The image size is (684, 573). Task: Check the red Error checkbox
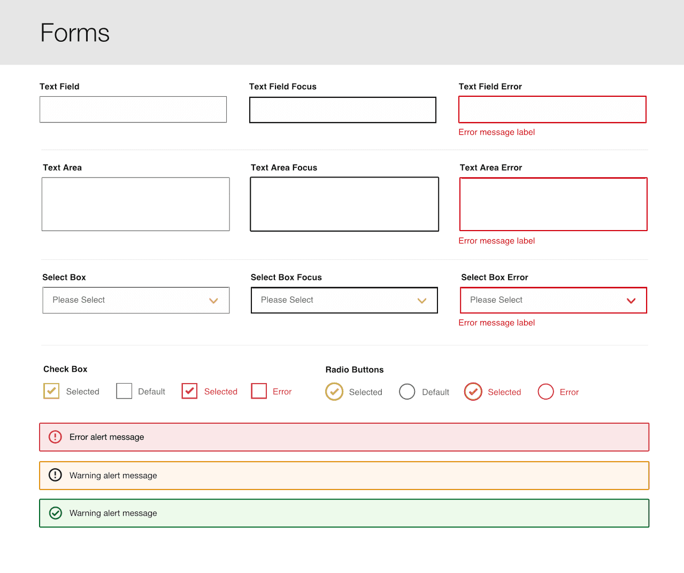point(259,391)
